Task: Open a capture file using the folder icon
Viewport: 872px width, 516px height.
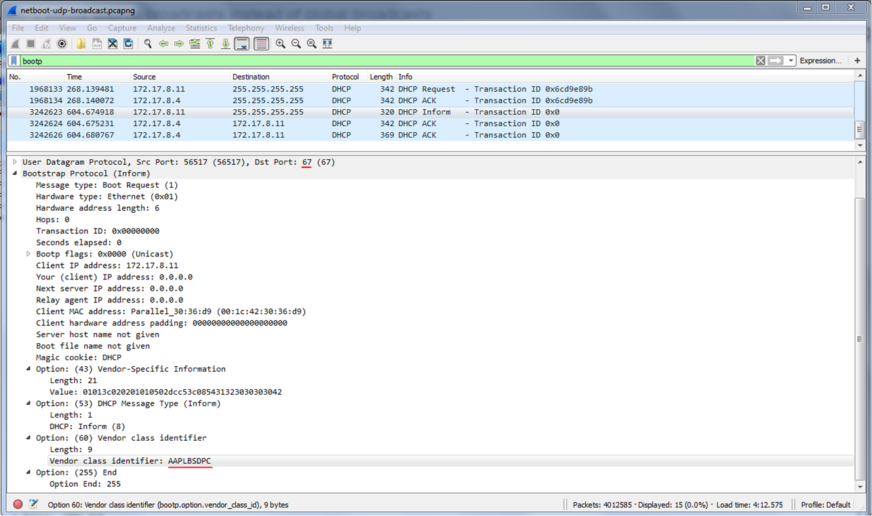Action: (81, 44)
